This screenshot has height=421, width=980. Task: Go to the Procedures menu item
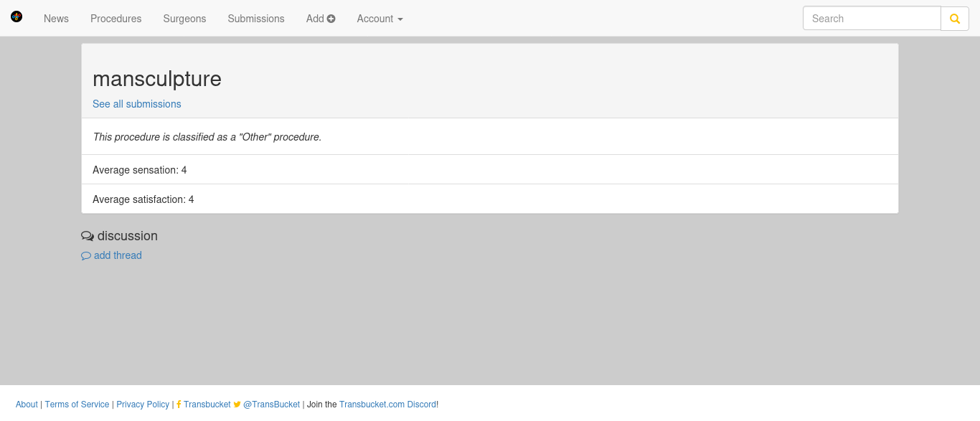tap(116, 19)
